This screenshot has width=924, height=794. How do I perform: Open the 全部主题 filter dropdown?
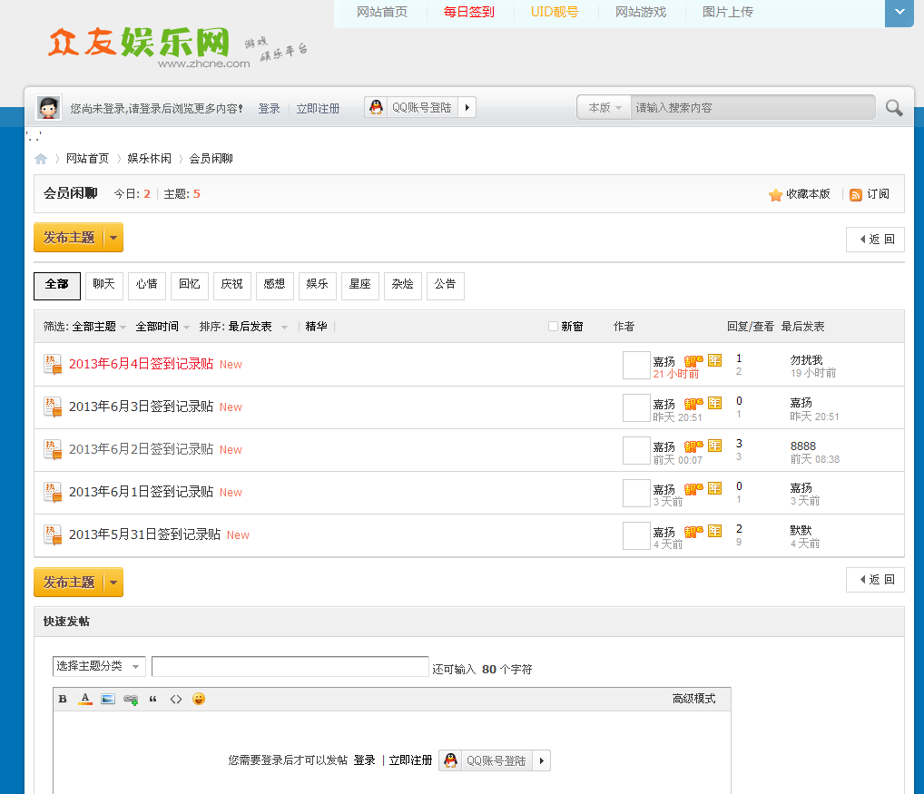(99, 327)
